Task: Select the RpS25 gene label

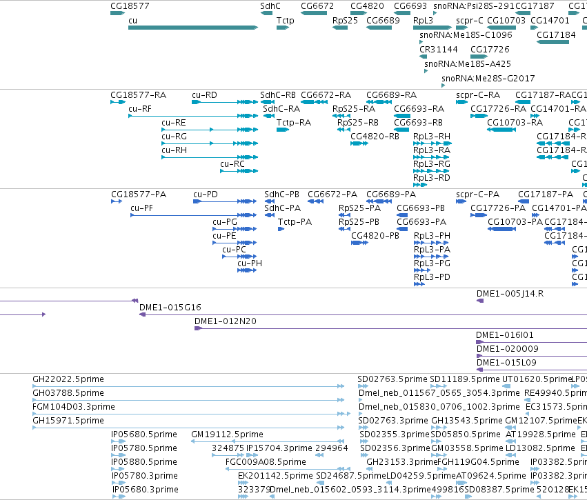Action: 345,21
